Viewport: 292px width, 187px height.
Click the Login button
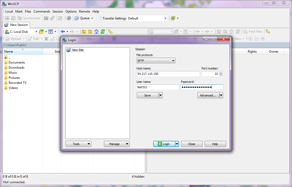click(164, 144)
